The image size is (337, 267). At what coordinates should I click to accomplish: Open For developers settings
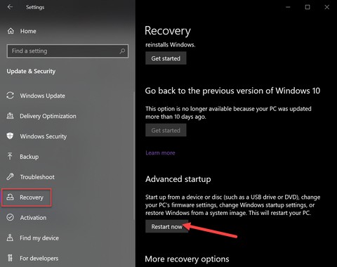coord(39,259)
